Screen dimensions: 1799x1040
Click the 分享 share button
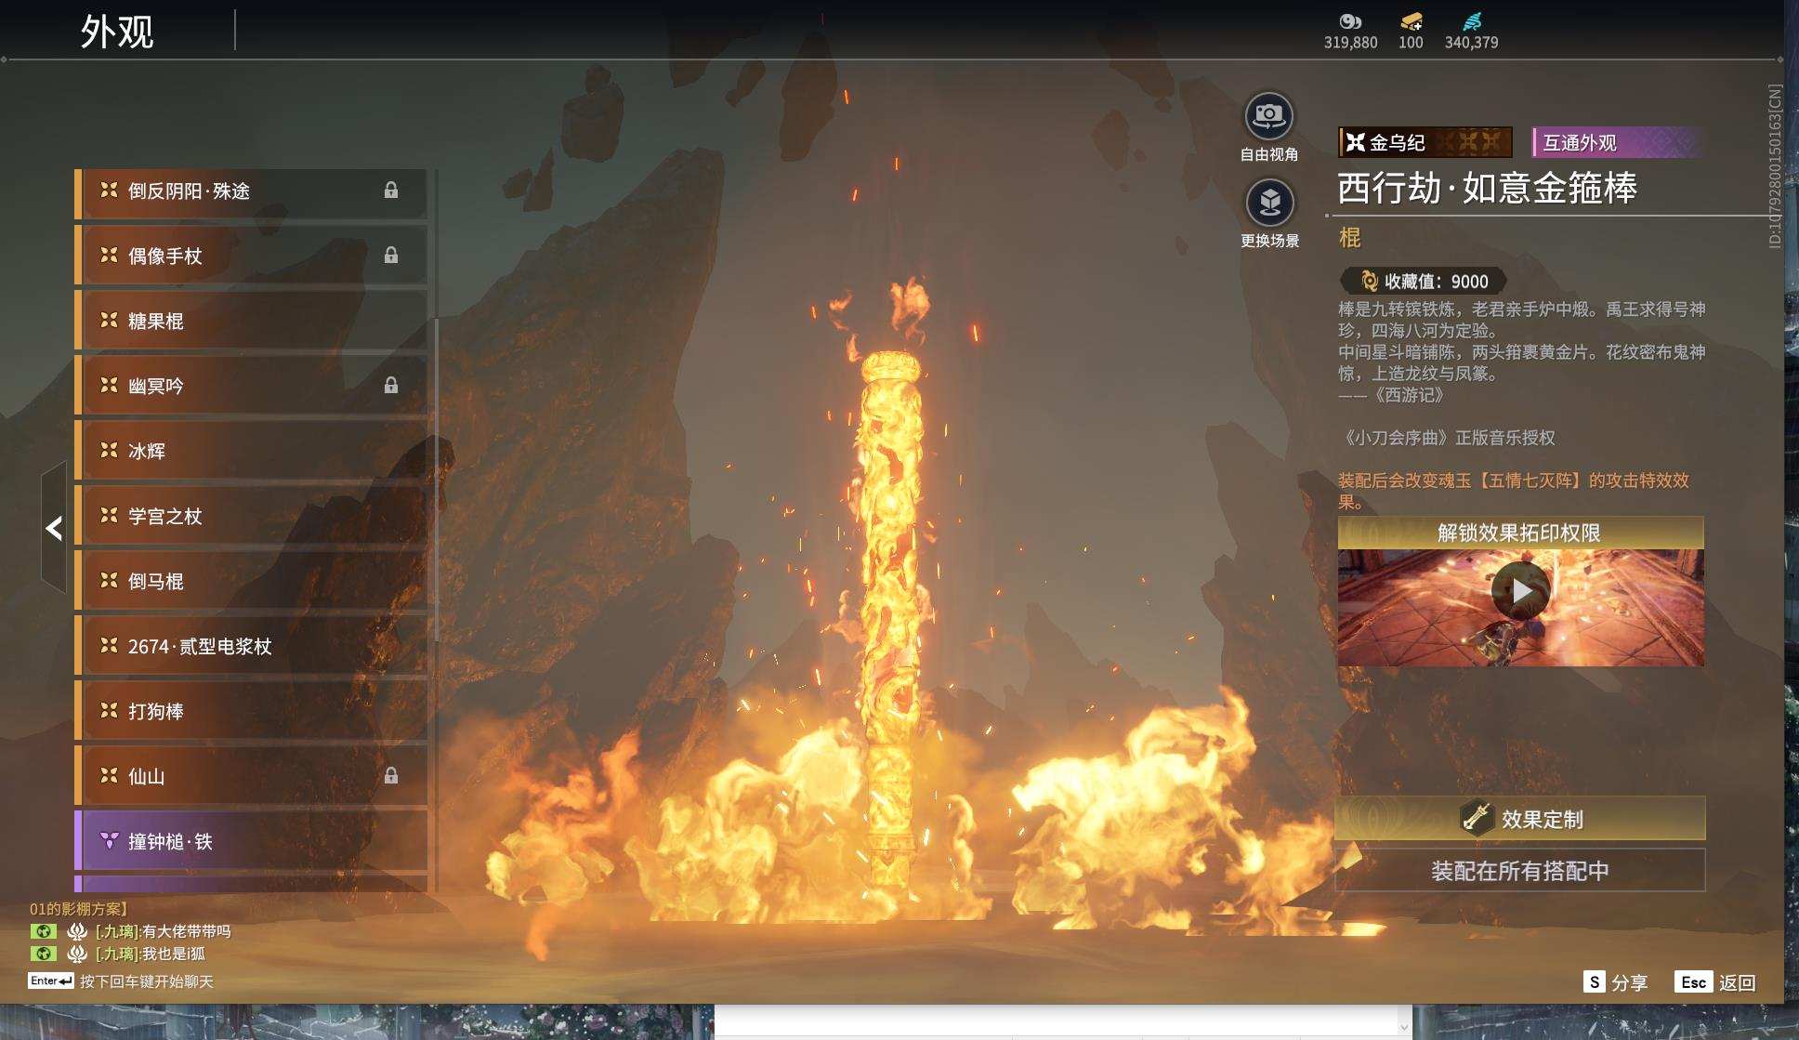tap(1616, 982)
